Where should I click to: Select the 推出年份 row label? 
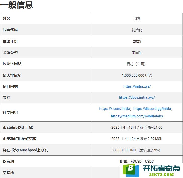pos(10,41)
